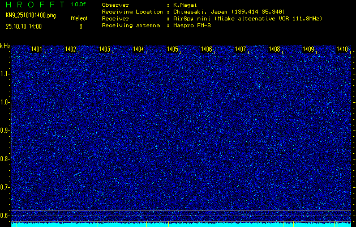Click the HROFFT title text
356x227 pixels.
35,4
